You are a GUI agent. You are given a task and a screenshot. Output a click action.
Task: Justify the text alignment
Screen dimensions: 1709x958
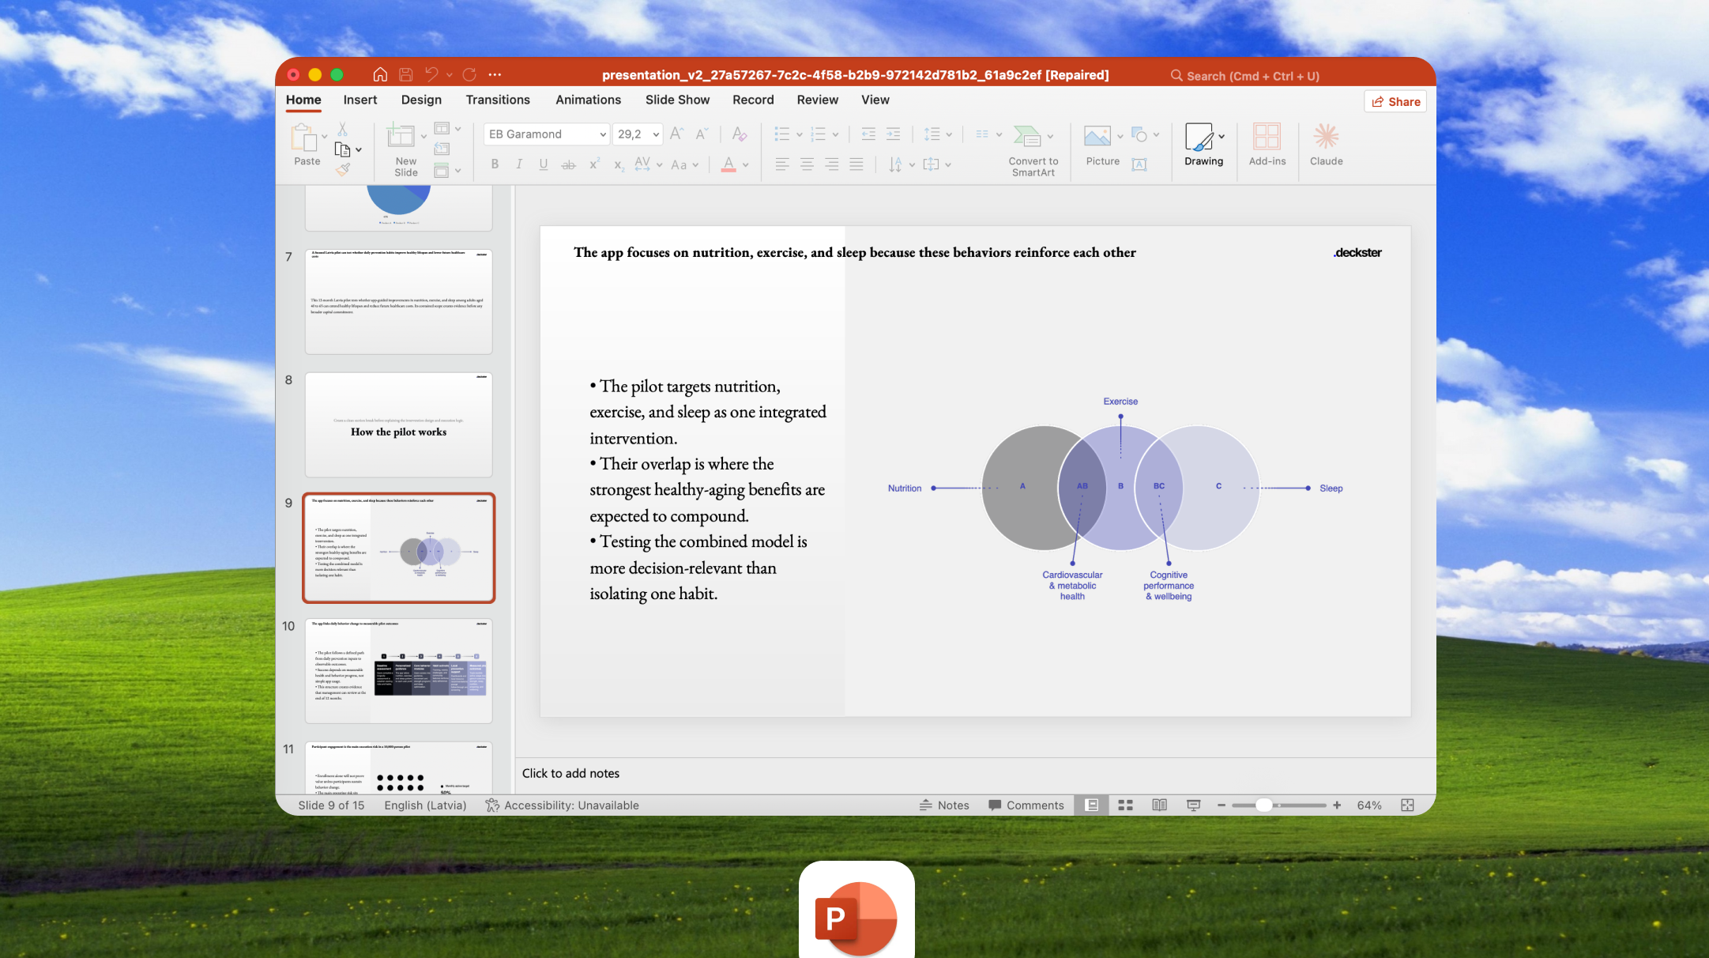click(x=856, y=164)
